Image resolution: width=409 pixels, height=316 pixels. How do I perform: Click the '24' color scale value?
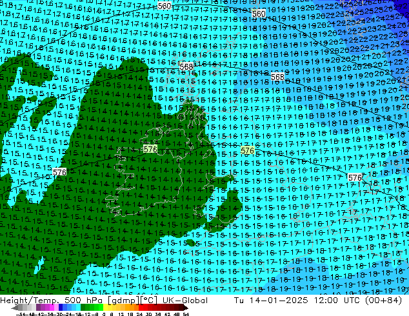(139, 315)
